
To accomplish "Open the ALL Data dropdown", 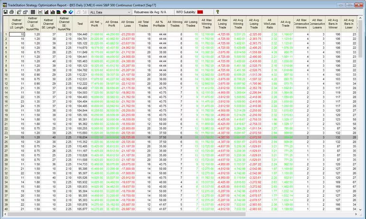I will coord(110,12).
